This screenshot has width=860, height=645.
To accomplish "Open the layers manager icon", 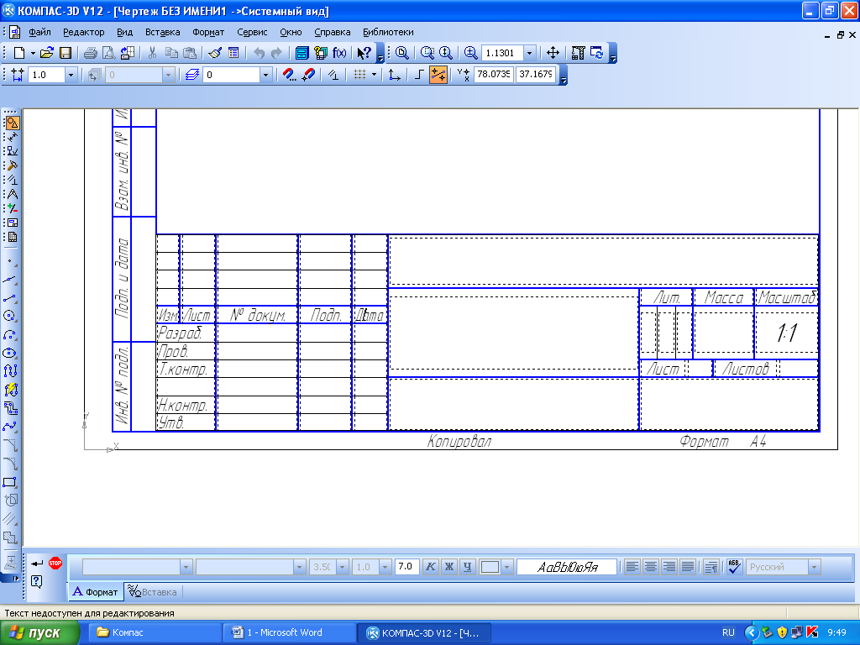I will coord(191,75).
